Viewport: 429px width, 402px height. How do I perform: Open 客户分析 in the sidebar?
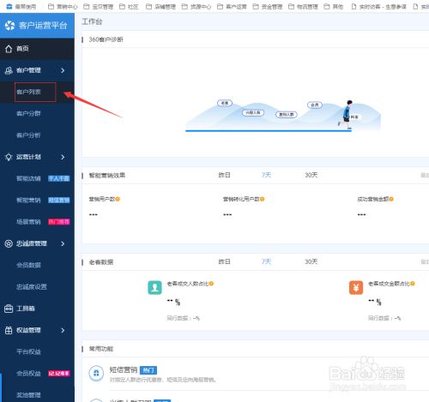tap(28, 135)
